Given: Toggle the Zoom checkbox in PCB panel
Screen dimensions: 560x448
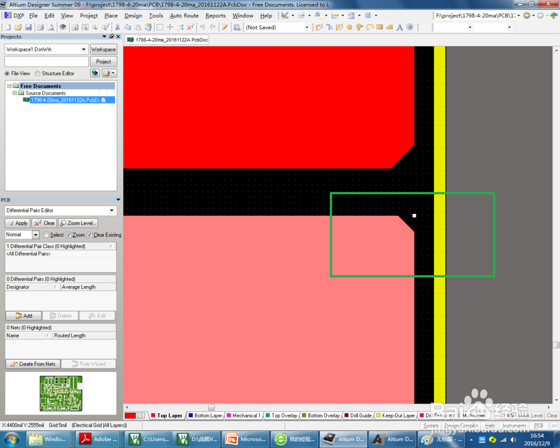Looking at the screenshot, I should [68, 235].
